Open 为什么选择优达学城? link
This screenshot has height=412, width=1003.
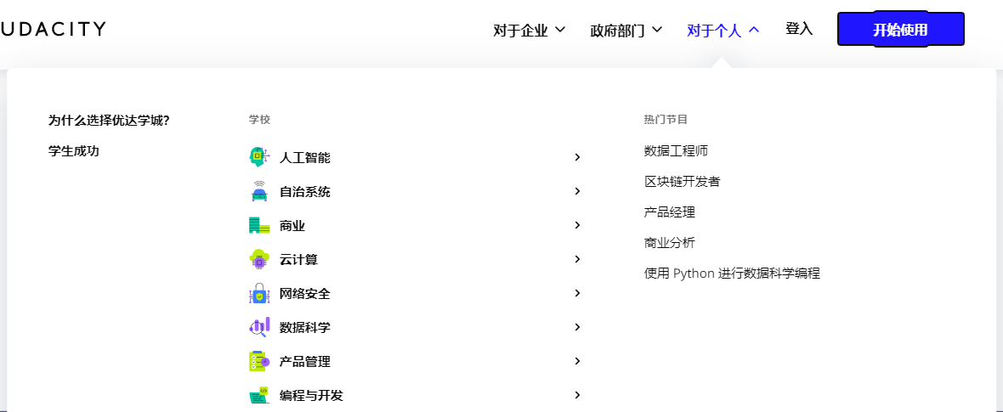tap(109, 121)
